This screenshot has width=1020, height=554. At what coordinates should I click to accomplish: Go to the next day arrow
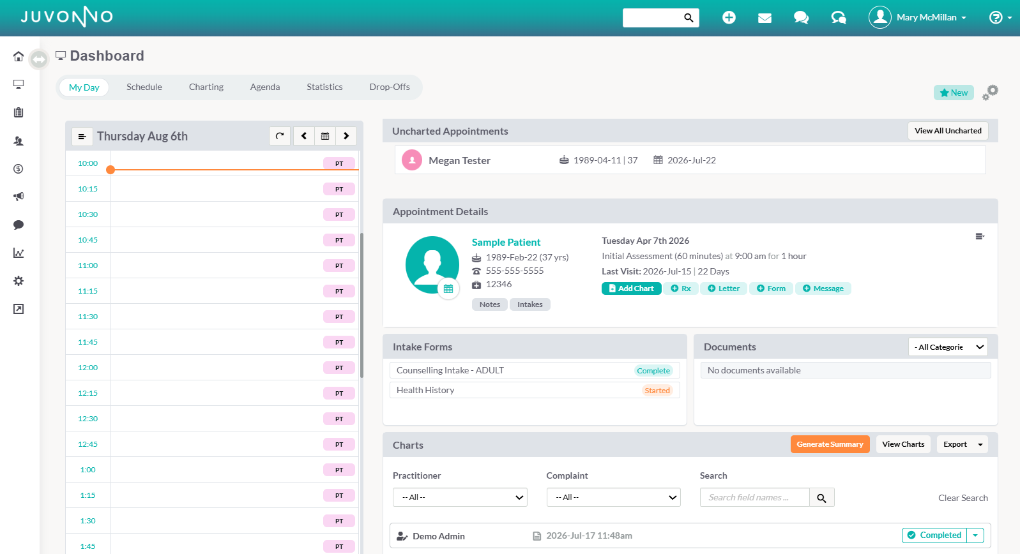pos(346,136)
